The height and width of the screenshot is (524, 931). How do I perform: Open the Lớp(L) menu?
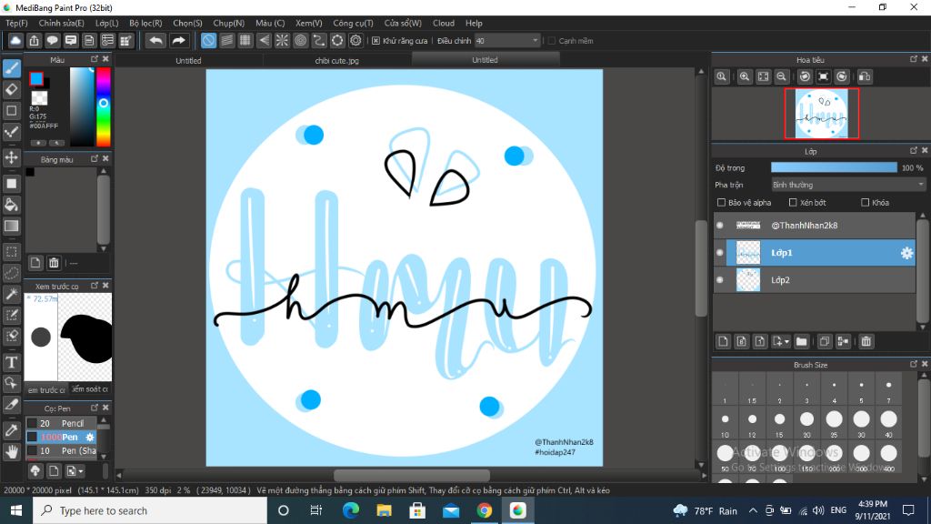[x=107, y=23]
